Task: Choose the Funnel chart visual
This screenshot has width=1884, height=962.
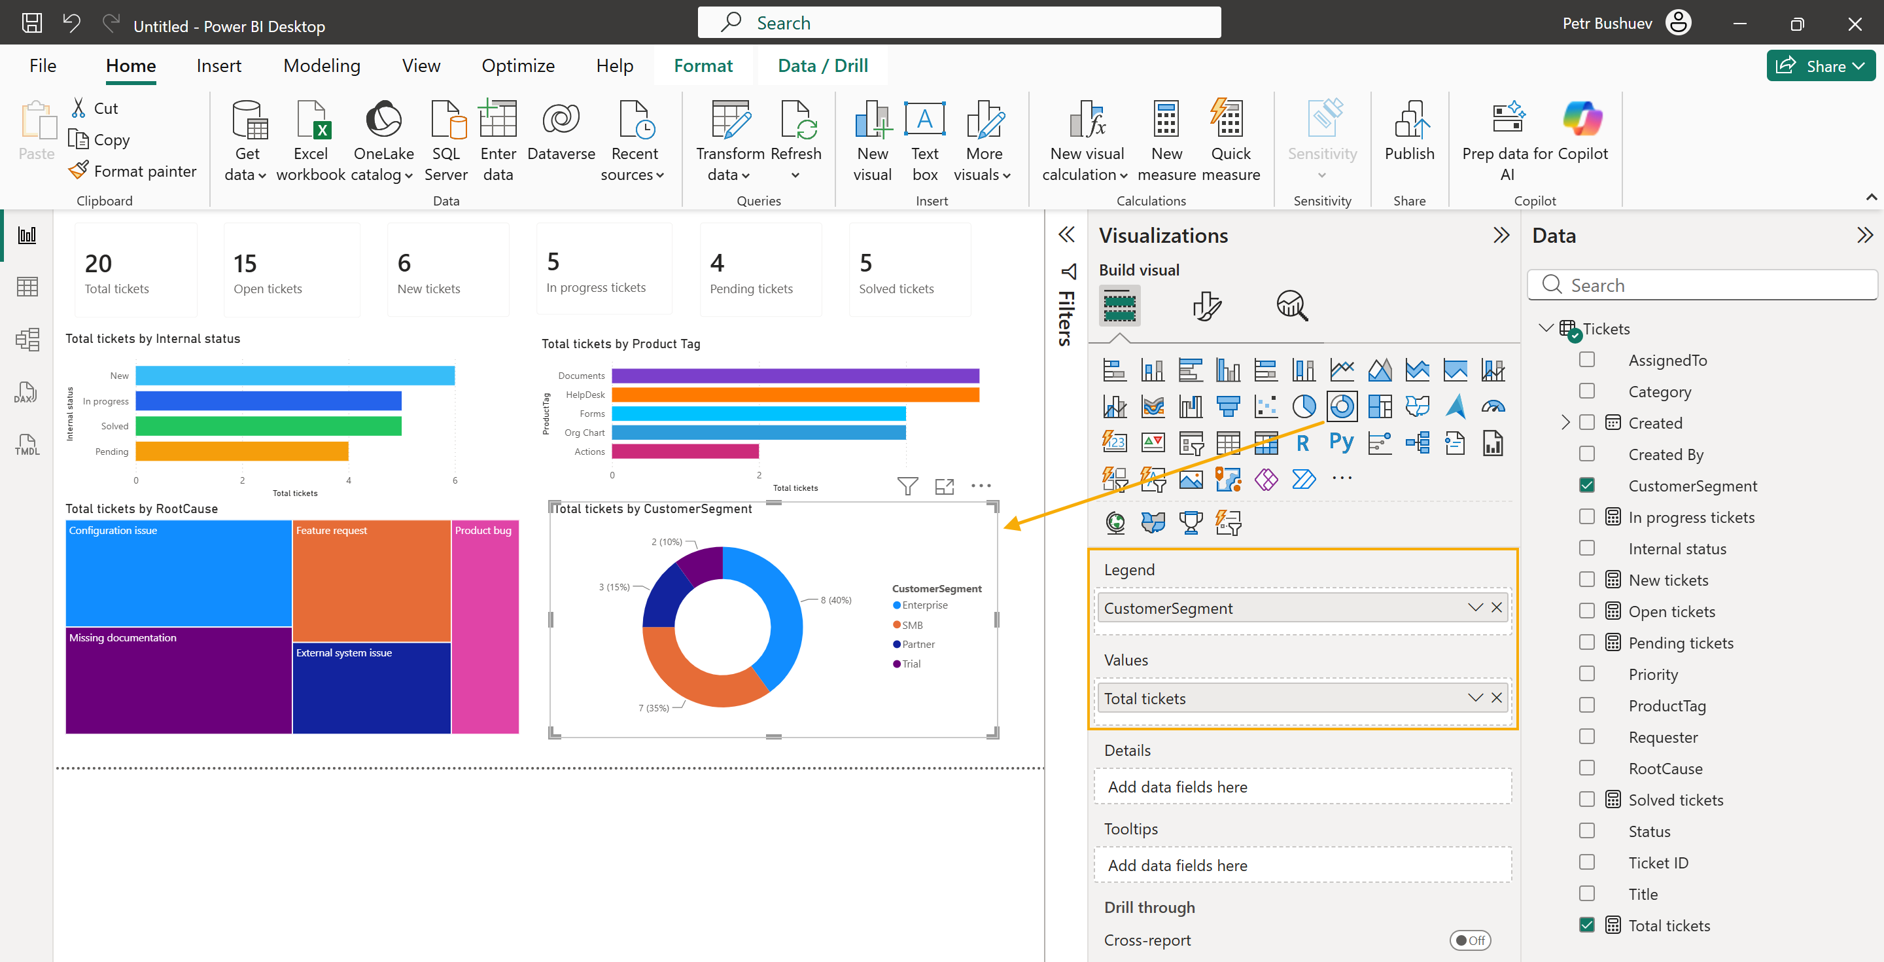Action: (x=1228, y=406)
